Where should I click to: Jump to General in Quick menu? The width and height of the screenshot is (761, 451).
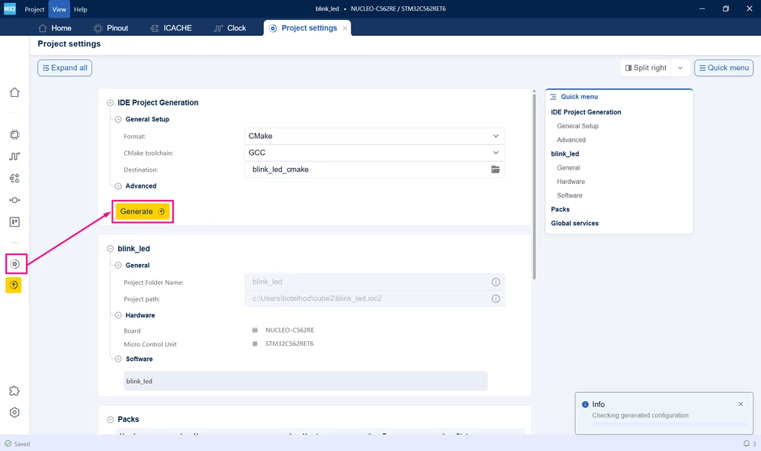pos(568,168)
